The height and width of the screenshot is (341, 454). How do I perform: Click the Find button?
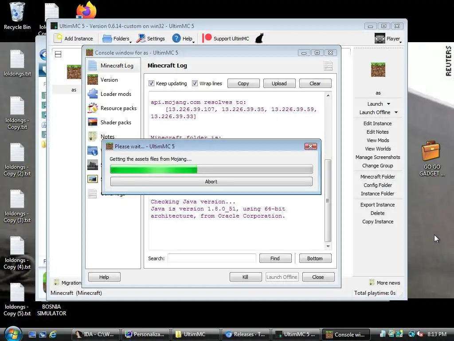[x=275, y=258]
